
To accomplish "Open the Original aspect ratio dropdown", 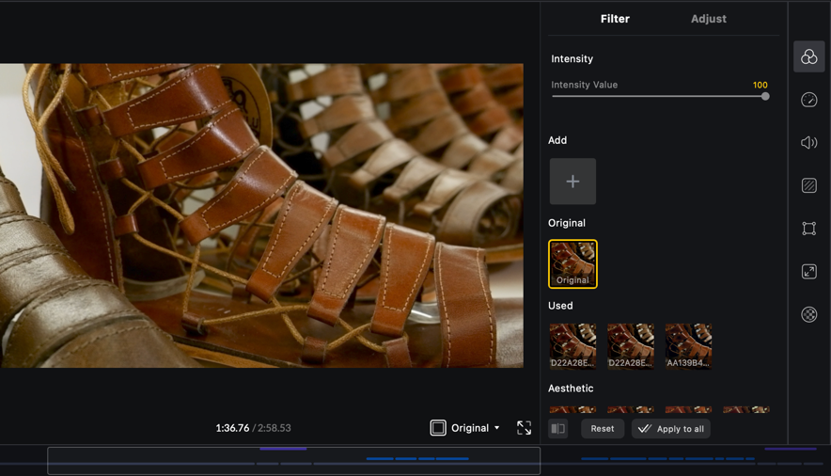I will (466, 428).
